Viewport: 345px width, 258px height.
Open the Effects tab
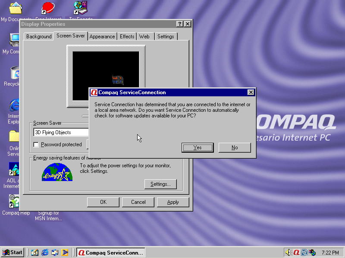point(127,37)
